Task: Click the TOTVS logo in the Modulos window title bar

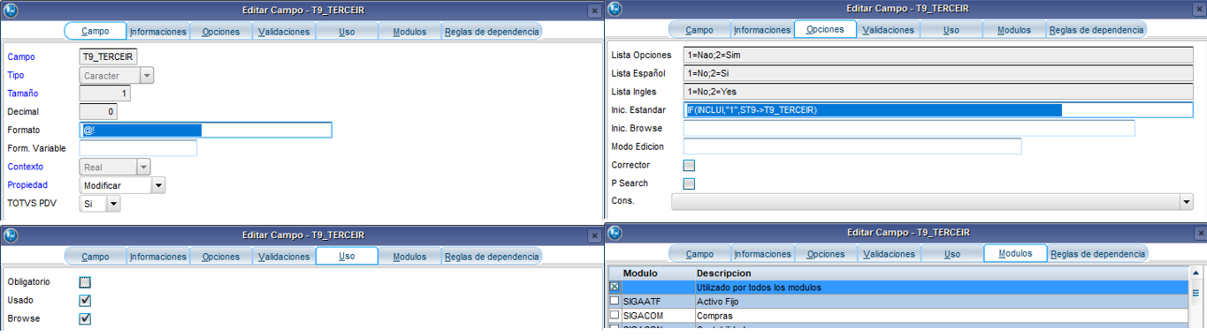Action: 615,233
